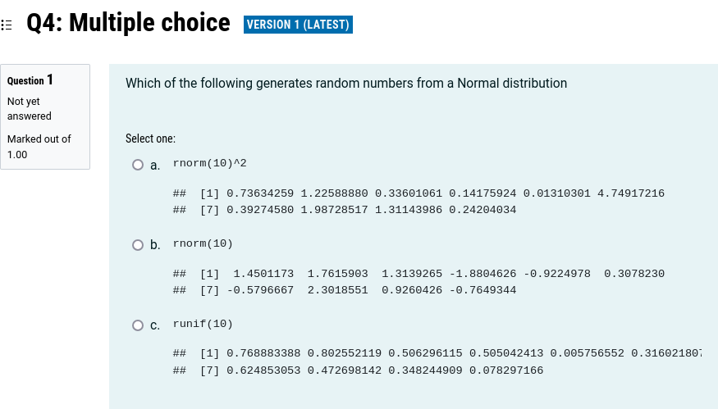Click the 'Select one:' prompt label
Screen dimensions: 718x409
tap(150, 139)
